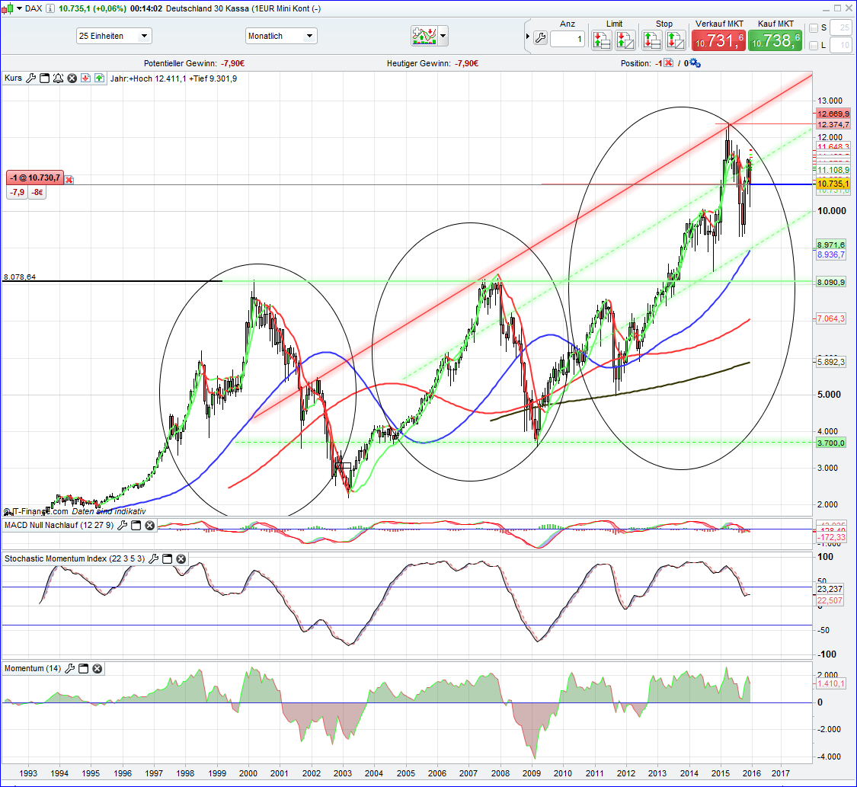Image resolution: width=857 pixels, height=787 pixels.
Task: Click the blue gears icon next to Position
Action: tap(693, 63)
